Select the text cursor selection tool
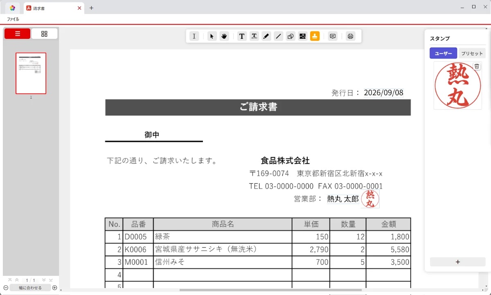 [194, 36]
